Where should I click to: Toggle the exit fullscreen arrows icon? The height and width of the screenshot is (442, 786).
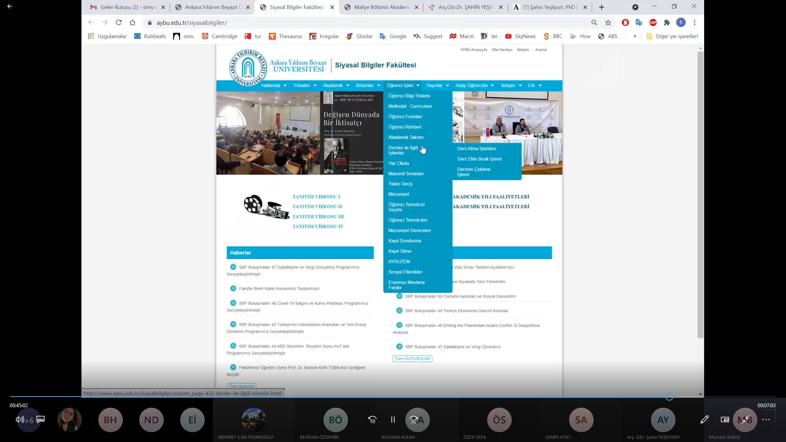745,419
